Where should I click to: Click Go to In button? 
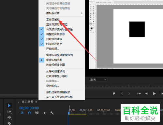[139, 93]
